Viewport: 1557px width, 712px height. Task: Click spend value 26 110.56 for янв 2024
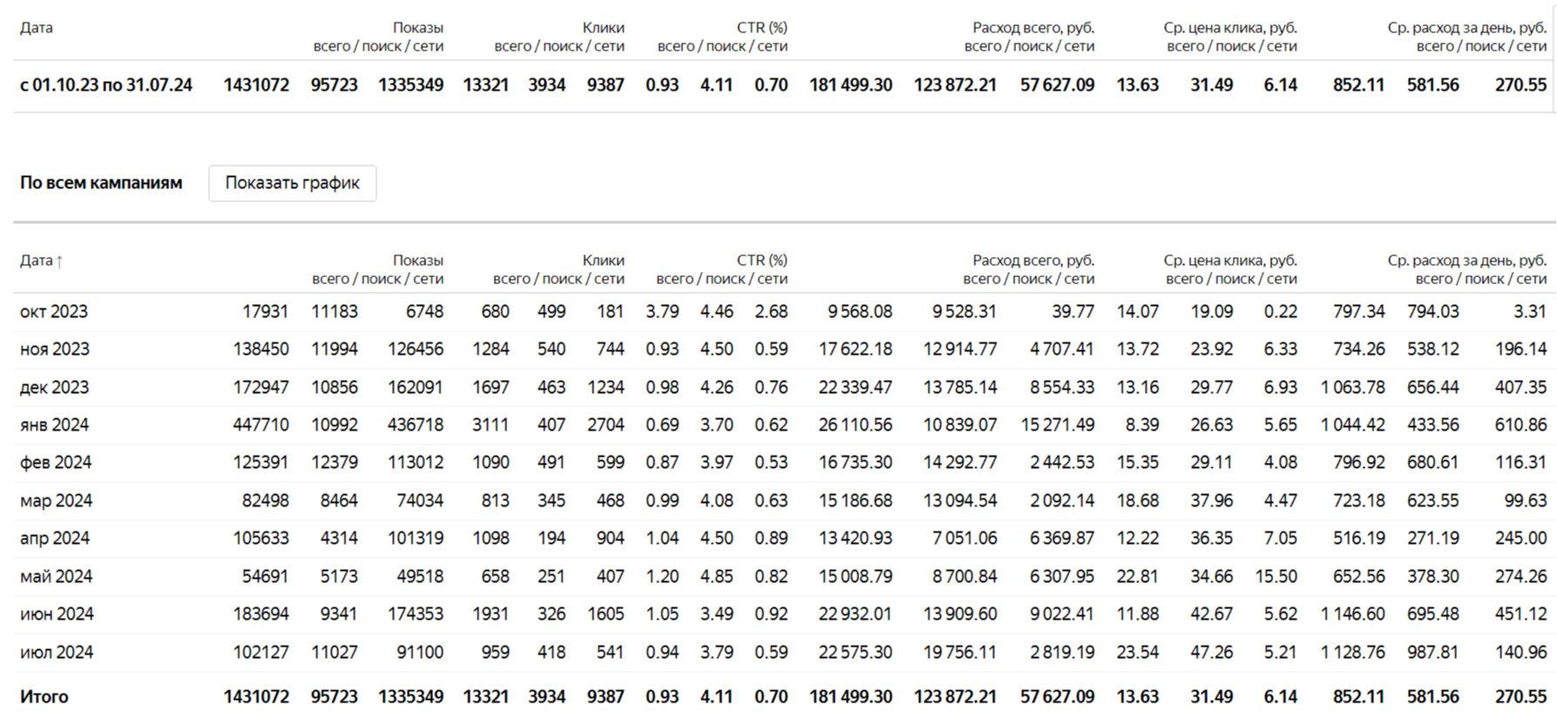click(856, 424)
